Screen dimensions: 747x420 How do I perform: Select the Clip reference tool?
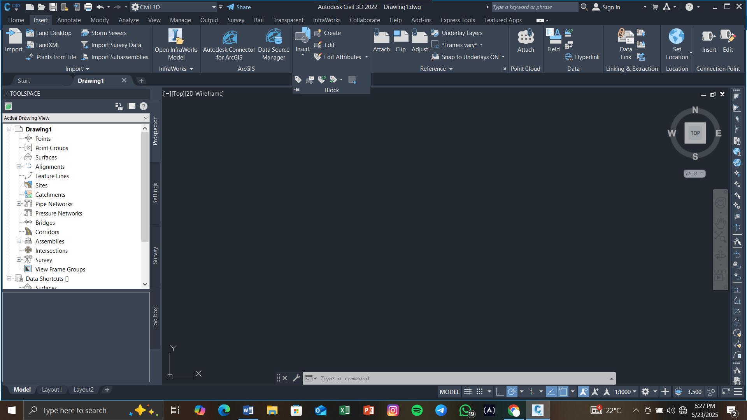(400, 40)
